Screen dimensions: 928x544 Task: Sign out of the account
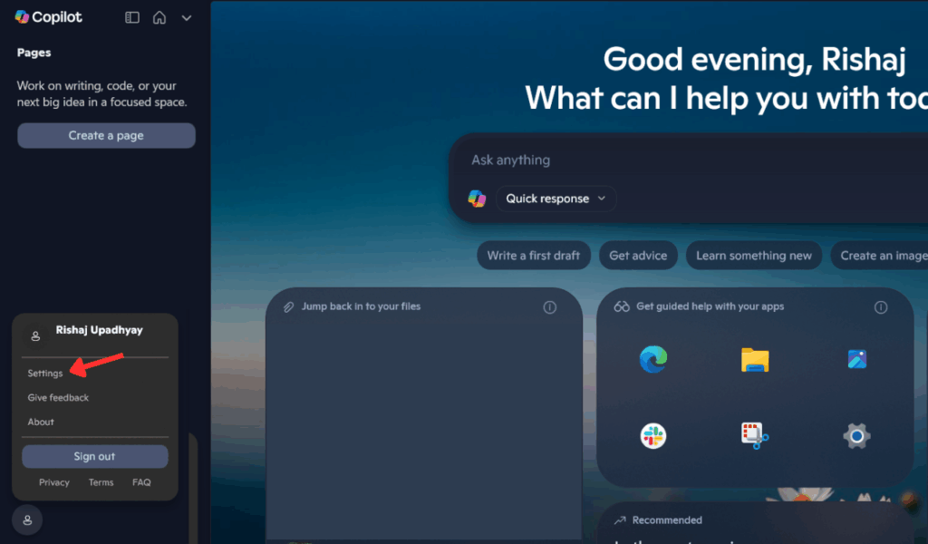pyautogui.click(x=94, y=456)
